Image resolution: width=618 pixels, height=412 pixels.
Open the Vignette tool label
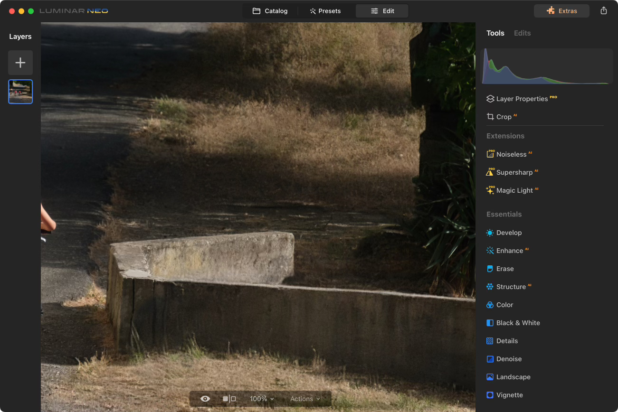pos(510,395)
